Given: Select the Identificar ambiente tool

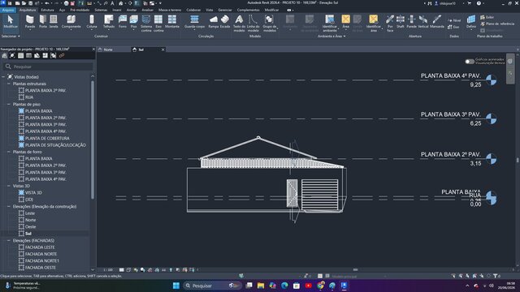Looking at the screenshot, I should (330, 24).
